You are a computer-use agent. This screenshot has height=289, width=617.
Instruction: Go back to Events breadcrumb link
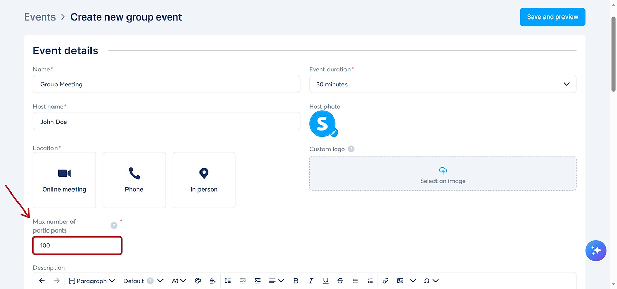click(x=40, y=17)
